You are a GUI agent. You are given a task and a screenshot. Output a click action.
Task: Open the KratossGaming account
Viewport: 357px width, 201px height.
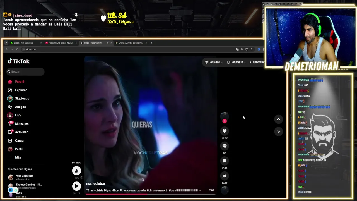[x=25, y=186]
